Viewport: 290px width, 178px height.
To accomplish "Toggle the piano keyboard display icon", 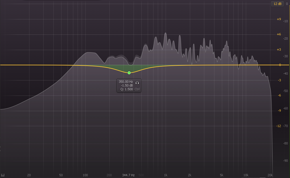I will pos(2,175).
